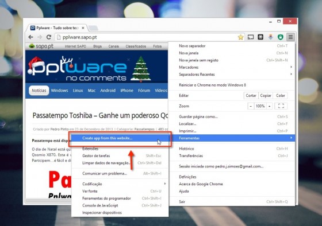Click the Chrome hamburger menu button
322x226 pixels.
click(x=290, y=37)
